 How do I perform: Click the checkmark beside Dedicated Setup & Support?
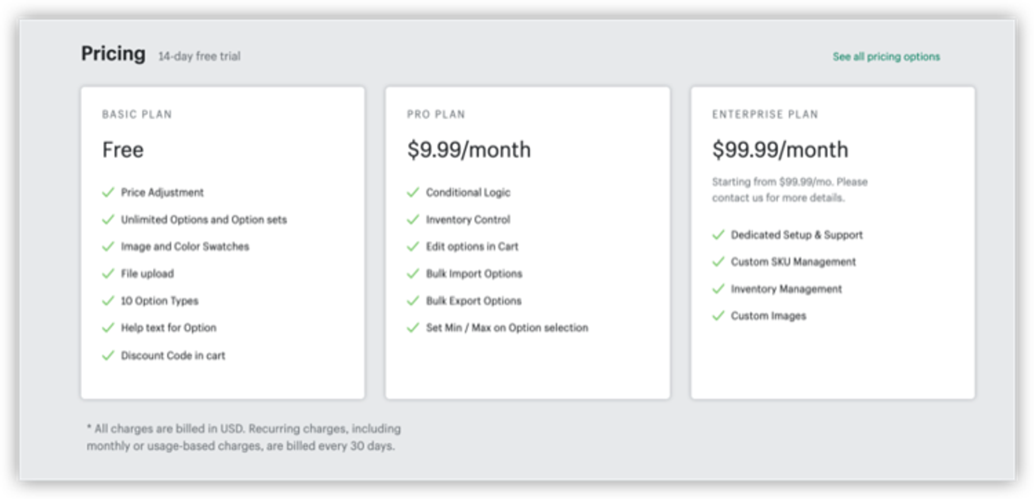pos(718,235)
